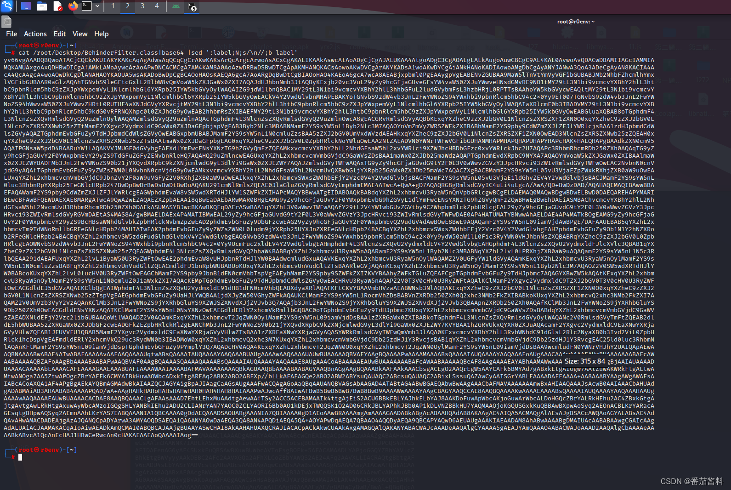This screenshot has width=731, height=490.
Task: Switch to workspace 1
Action: point(113,6)
